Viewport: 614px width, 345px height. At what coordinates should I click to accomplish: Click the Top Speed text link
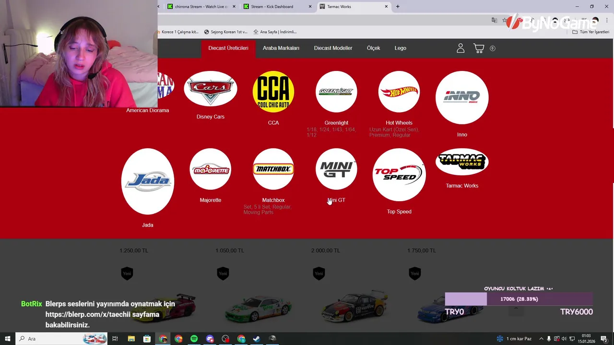(x=399, y=211)
